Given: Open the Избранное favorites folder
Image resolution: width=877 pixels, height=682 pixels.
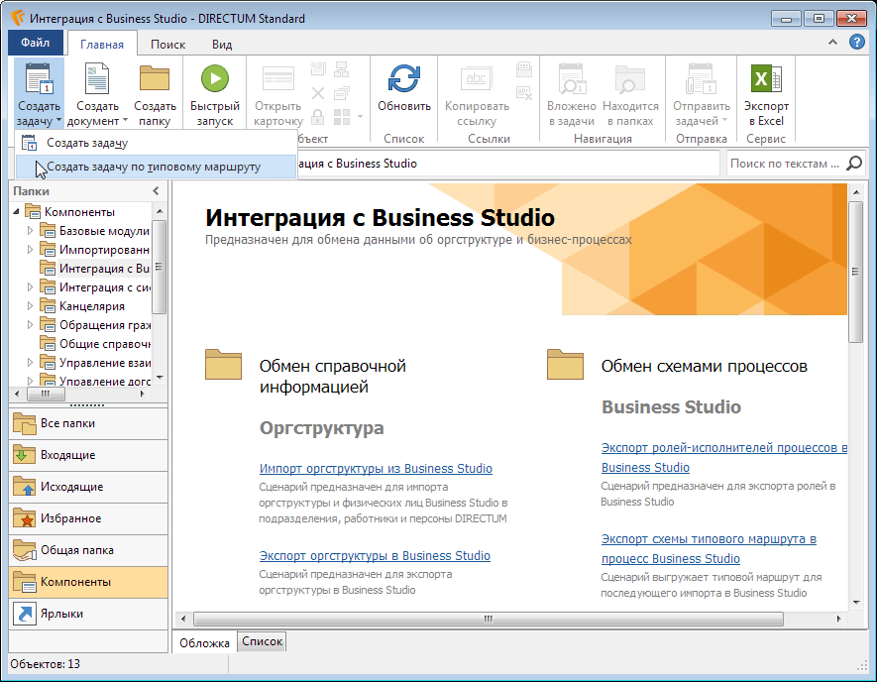Looking at the screenshot, I should click(88, 518).
